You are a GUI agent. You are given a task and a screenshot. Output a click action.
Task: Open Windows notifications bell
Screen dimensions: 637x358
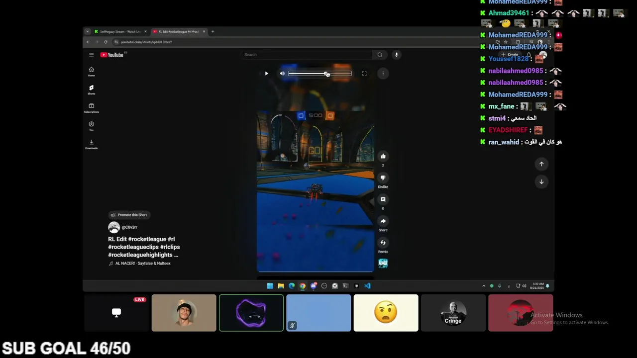(x=548, y=286)
